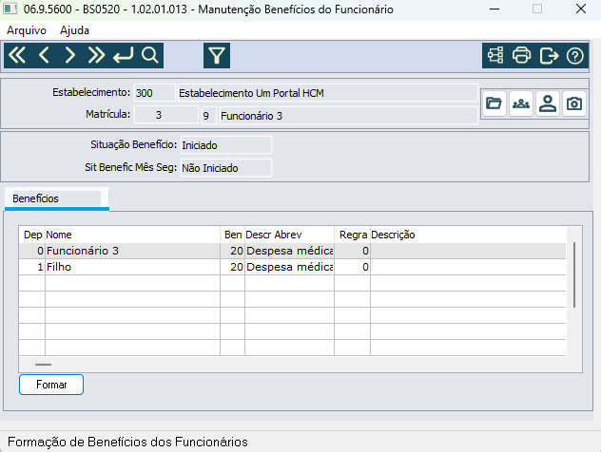Click the Nome column header

pyautogui.click(x=132, y=235)
